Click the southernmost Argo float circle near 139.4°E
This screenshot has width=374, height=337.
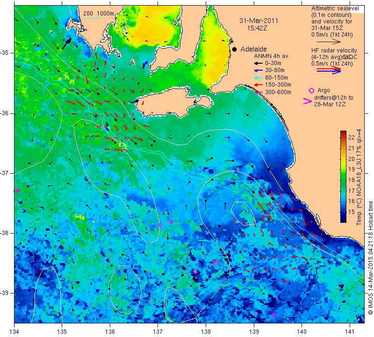(273, 315)
